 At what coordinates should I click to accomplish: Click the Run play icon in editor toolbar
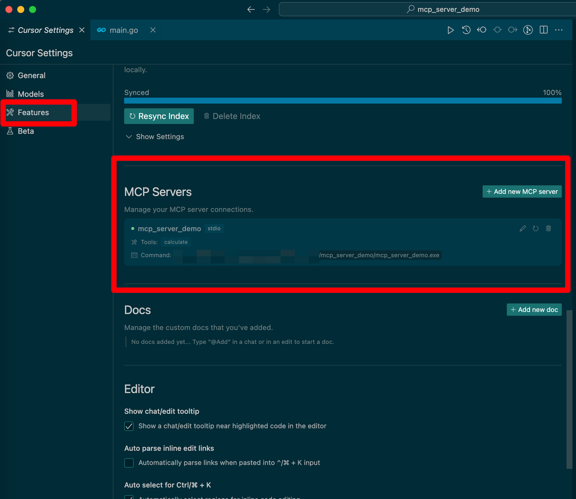click(450, 30)
